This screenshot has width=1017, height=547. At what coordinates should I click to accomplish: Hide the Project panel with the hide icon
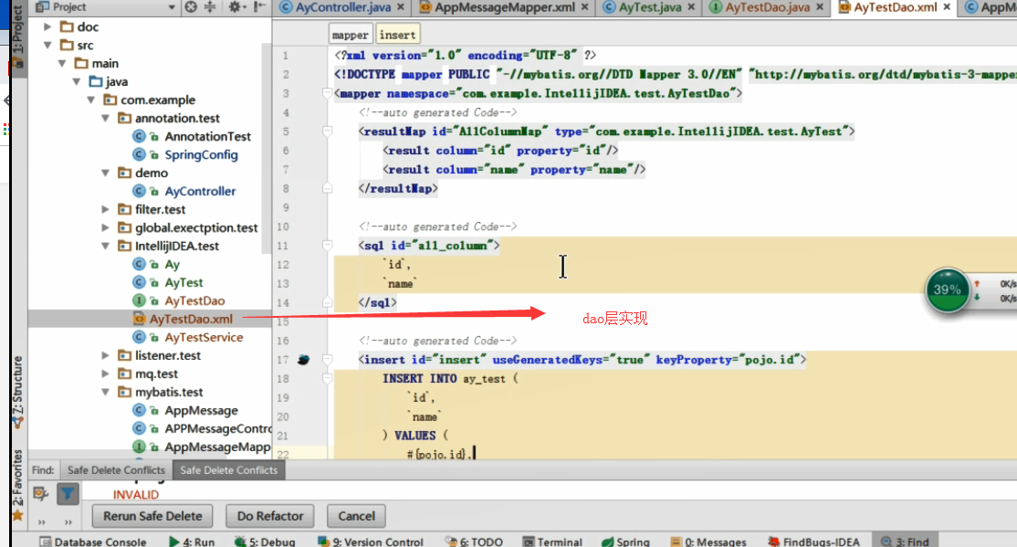(x=258, y=6)
